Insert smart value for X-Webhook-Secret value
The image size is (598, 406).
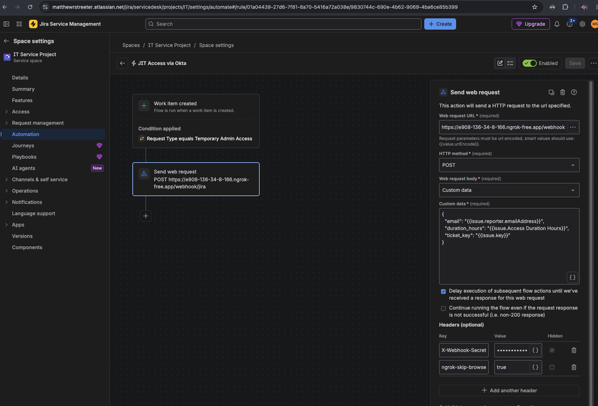tap(536, 351)
